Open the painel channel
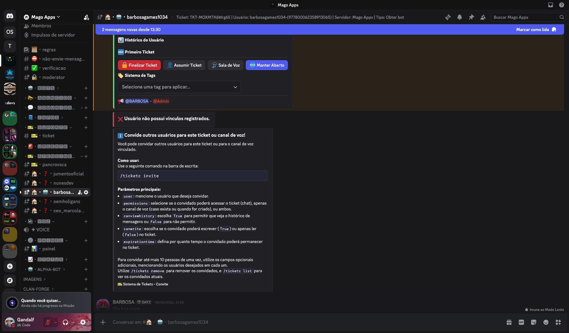Screen dimensions: 569x333 click(x=56, y=249)
